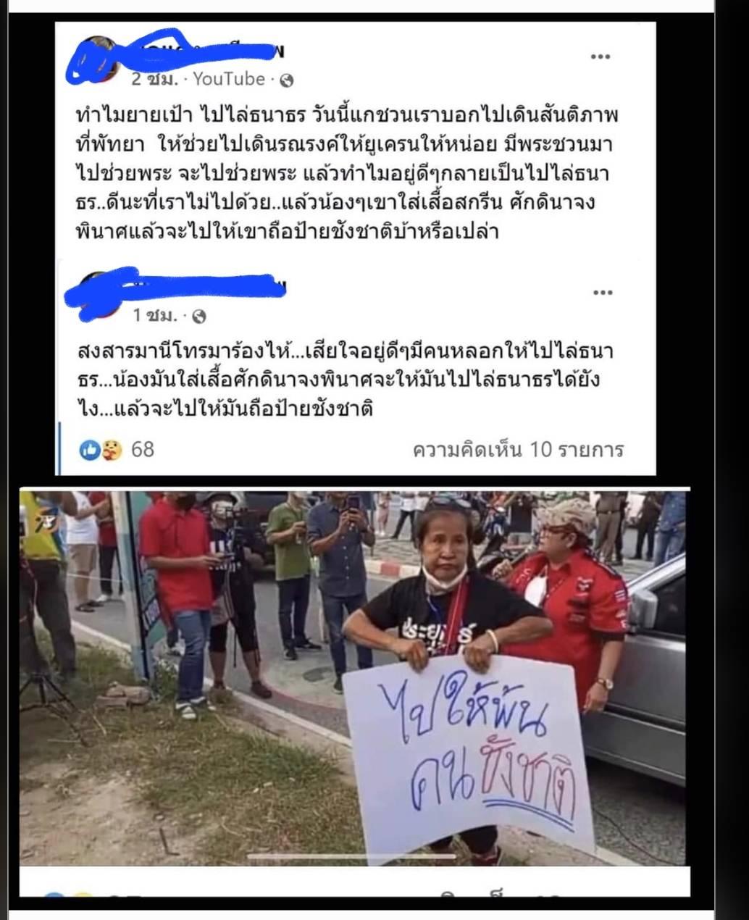Open the first post's three-dot options menu
749x920 pixels.
[x=601, y=57]
